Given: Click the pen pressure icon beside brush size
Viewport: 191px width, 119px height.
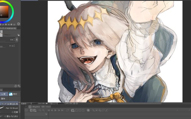Looking at the screenshot, I should [x=17, y=40].
